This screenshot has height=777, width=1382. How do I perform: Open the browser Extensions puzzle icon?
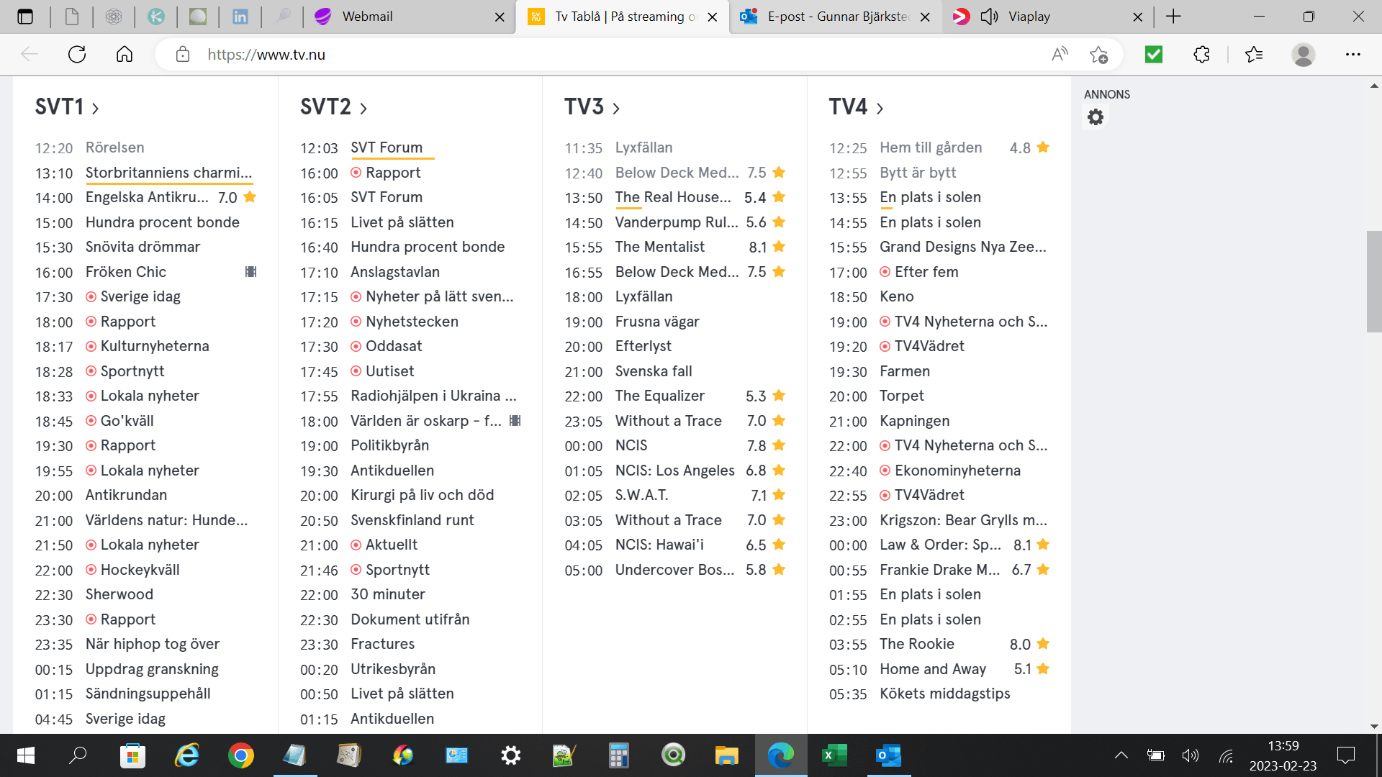(1201, 55)
